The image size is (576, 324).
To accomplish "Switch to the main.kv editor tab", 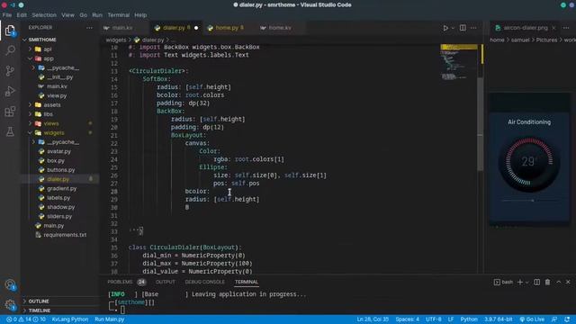I will pos(123,28).
